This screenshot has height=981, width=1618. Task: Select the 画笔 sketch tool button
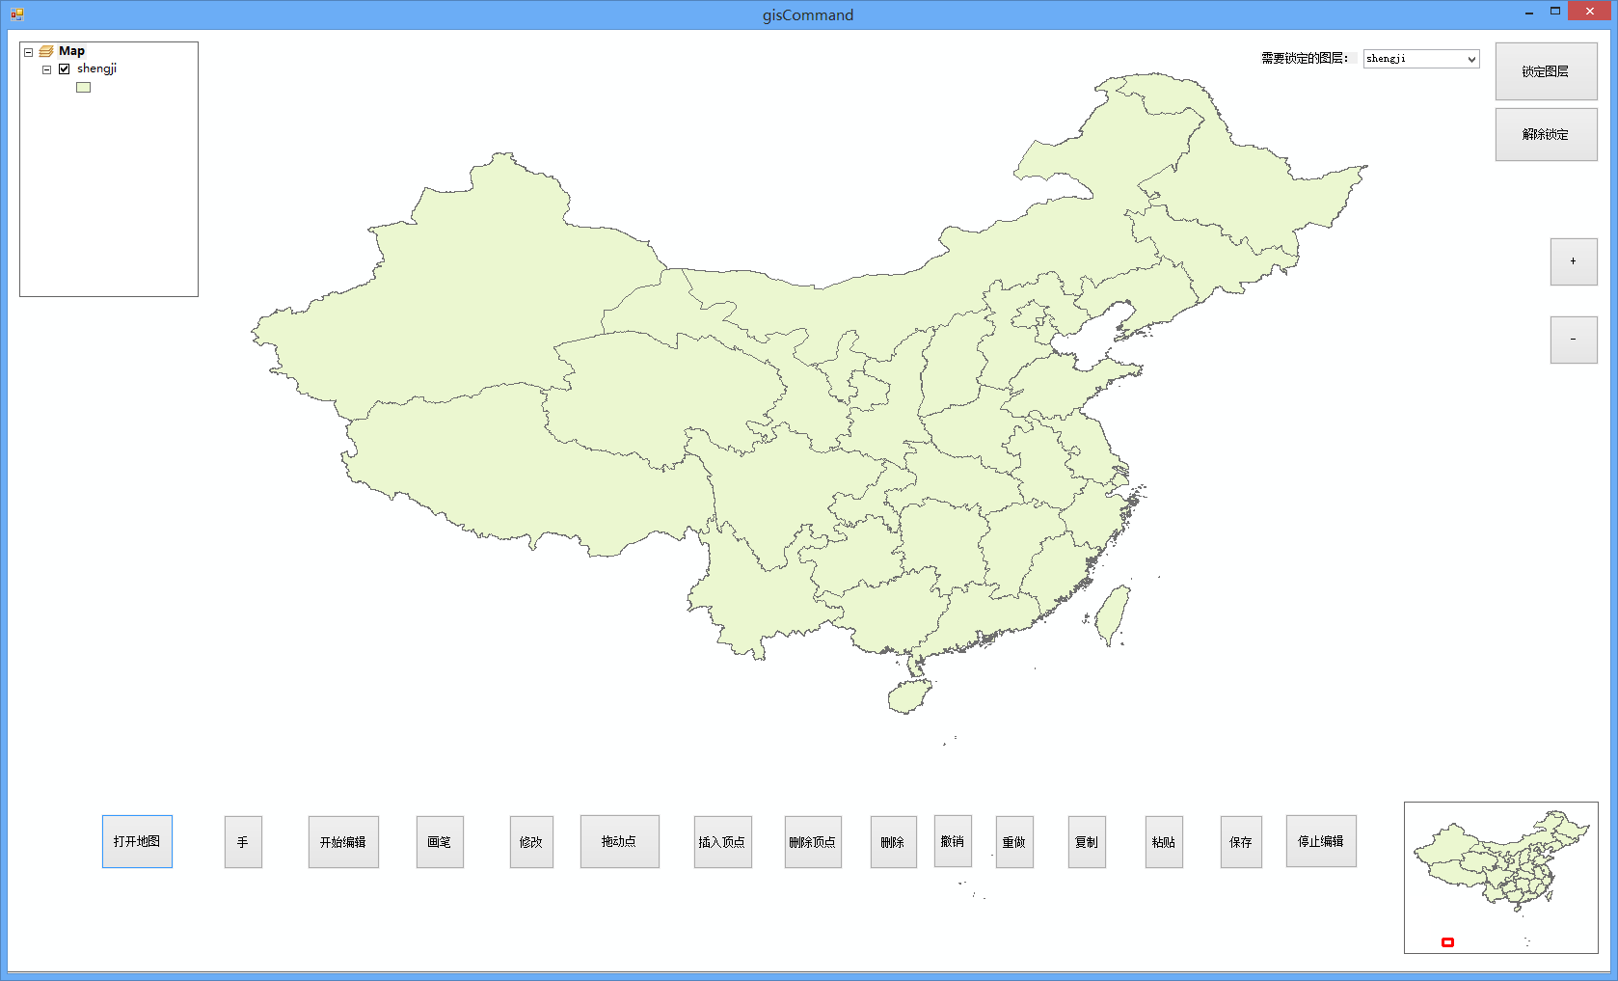pos(440,842)
